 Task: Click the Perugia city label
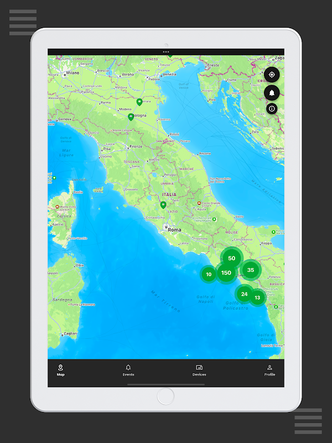coord(170,175)
